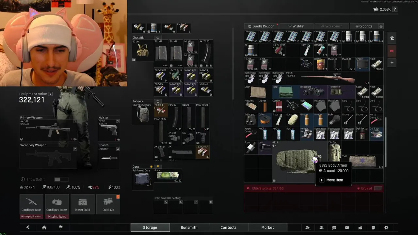Viewport: 418px width, 235px height.
Task: Toggle the Show Outfit switch
Action: pos(61,180)
